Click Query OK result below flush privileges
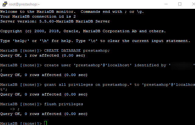195x125 pixels. [x=44, y=114]
